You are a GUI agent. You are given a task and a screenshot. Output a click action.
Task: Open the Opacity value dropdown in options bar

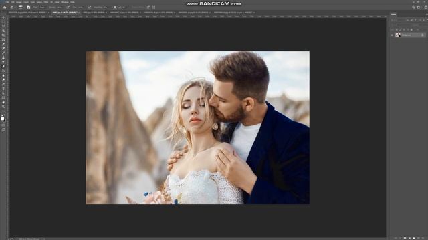point(59,7)
